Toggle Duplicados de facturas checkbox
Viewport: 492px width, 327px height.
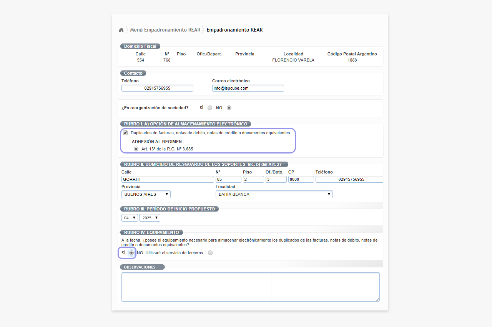[125, 133]
